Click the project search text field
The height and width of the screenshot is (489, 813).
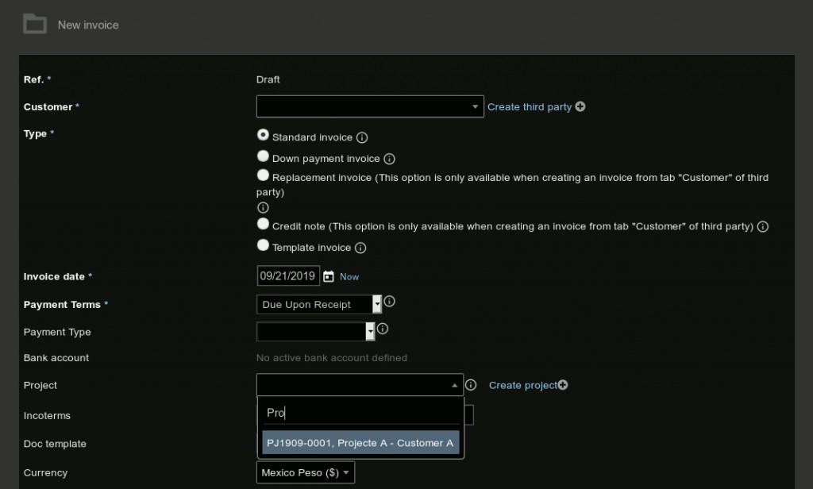coord(360,413)
